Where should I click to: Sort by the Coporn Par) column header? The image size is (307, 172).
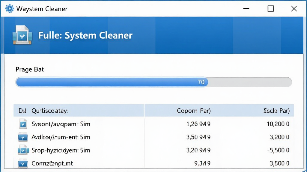tap(194, 111)
